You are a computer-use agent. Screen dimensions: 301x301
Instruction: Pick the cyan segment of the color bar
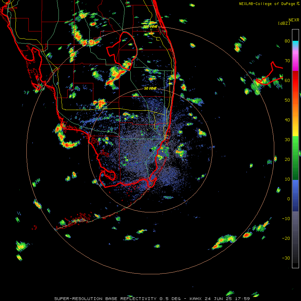tap(295, 43)
